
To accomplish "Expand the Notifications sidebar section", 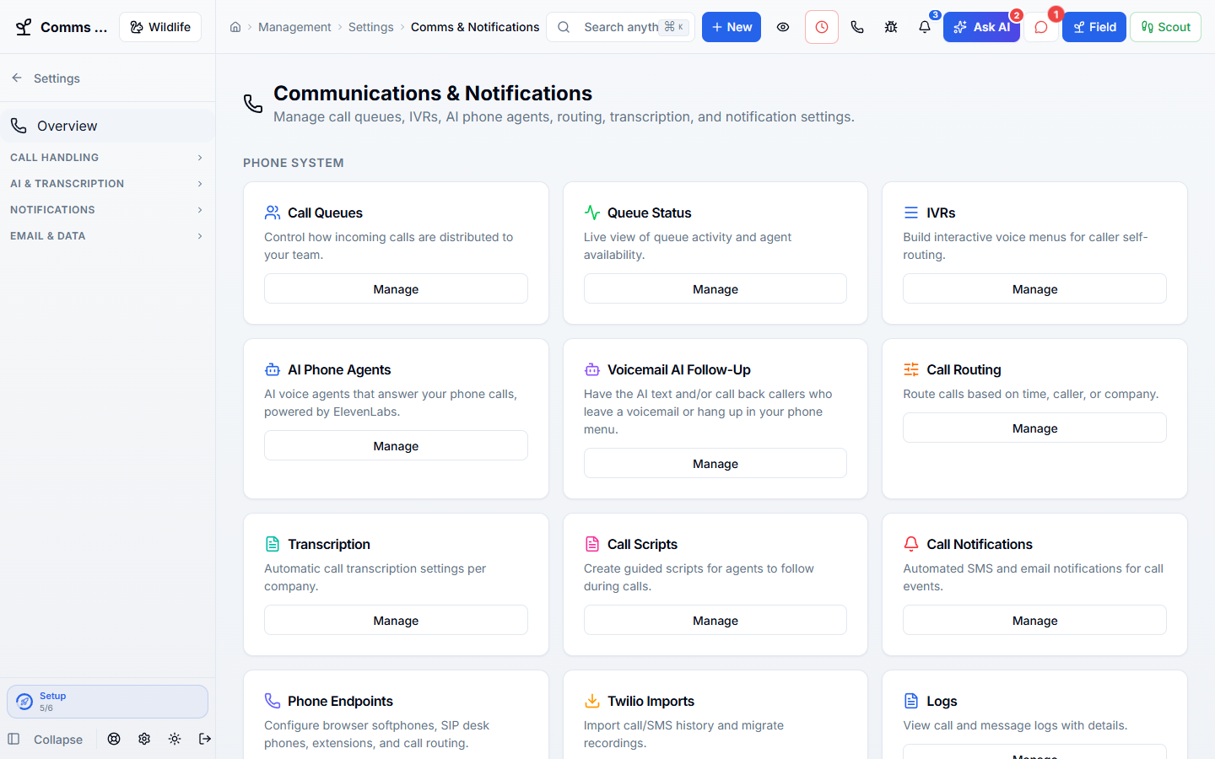I will click(x=107, y=210).
